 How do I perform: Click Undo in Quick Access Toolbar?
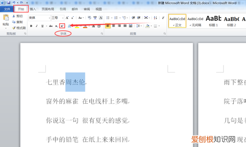tap(14, 3)
